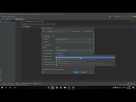Click the user account icon in toolbar
The height and width of the screenshot is (102, 136).
110,16
